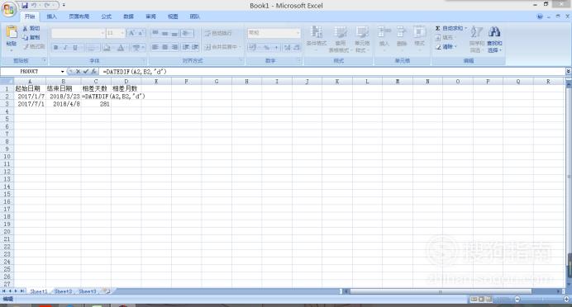572x307 pixels.
Task: Open the Customize Quick Access Toolbar dropdown
Action: tap(64, 5)
